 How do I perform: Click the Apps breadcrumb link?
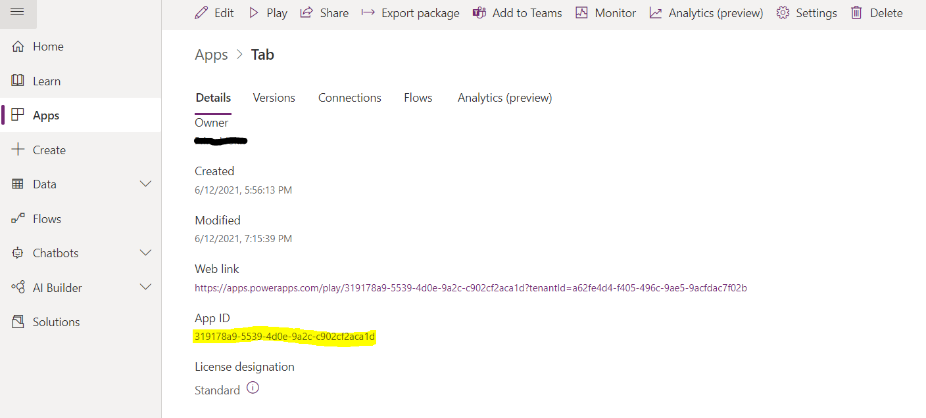pyautogui.click(x=210, y=54)
